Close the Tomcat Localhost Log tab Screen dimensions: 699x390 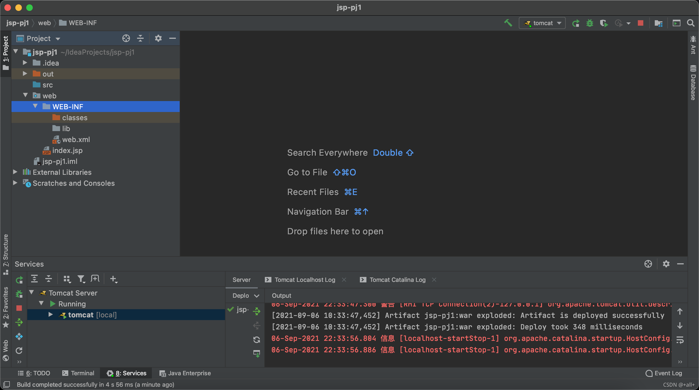pos(344,280)
